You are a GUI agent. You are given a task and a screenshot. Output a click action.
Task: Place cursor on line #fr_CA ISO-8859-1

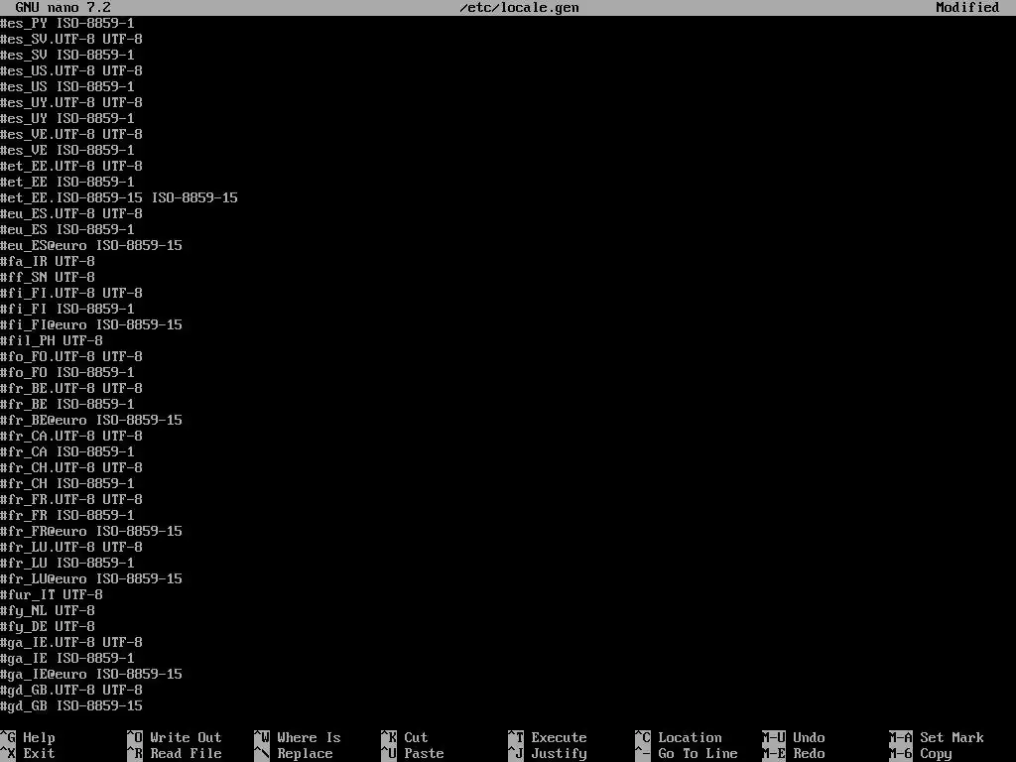pos(67,451)
